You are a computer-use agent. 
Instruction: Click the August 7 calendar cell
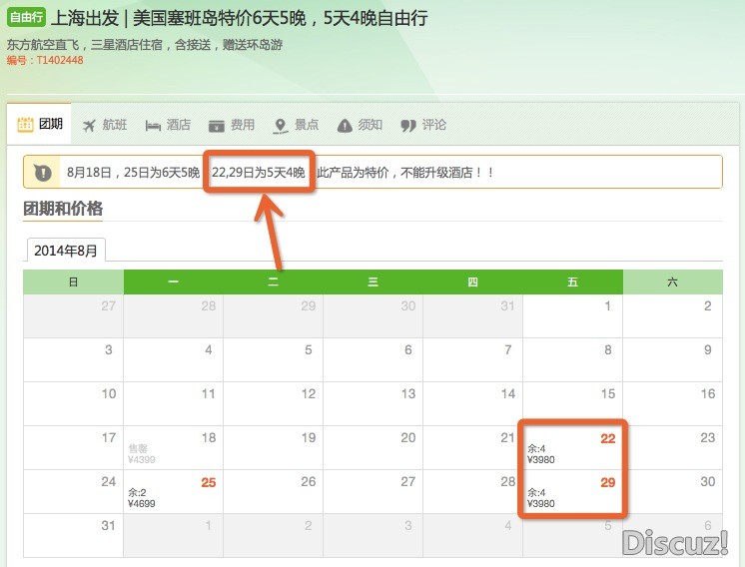point(472,360)
